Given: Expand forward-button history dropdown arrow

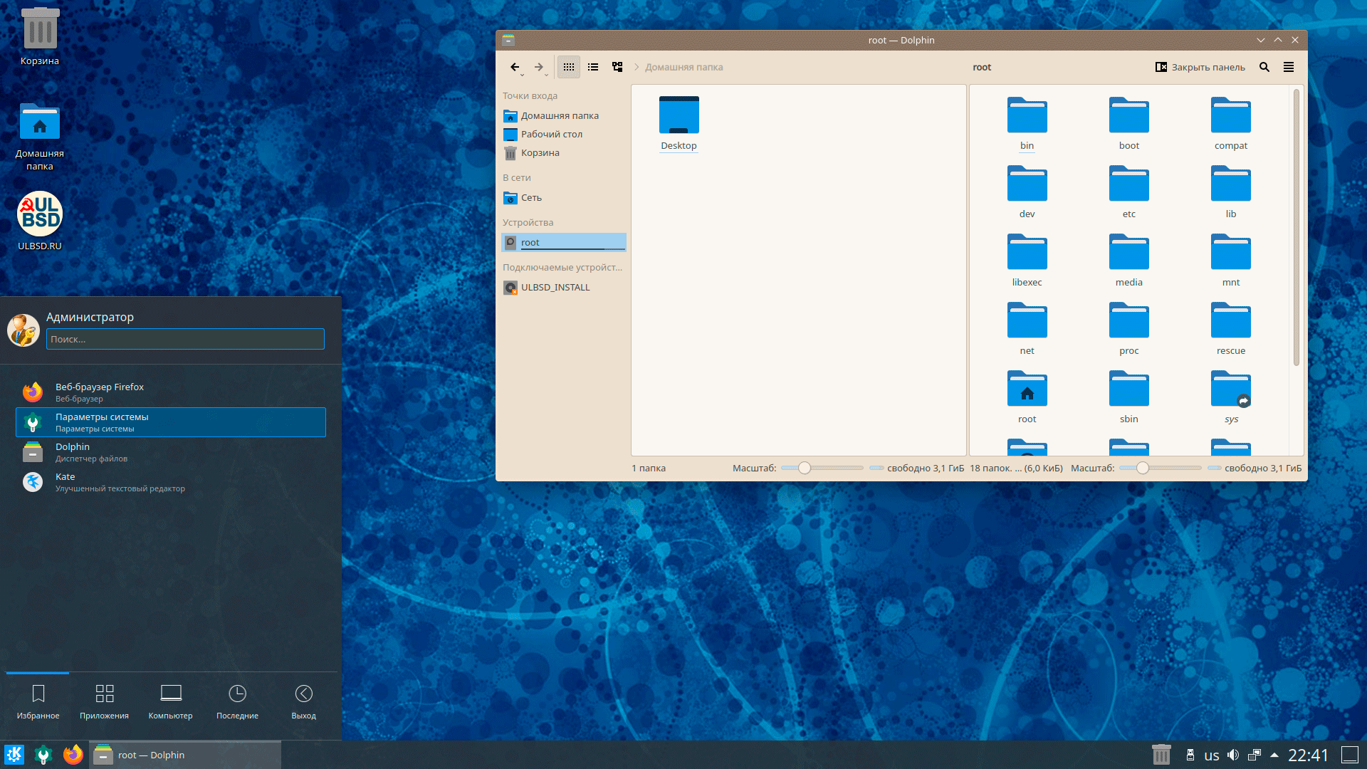Looking at the screenshot, I should (547, 75).
